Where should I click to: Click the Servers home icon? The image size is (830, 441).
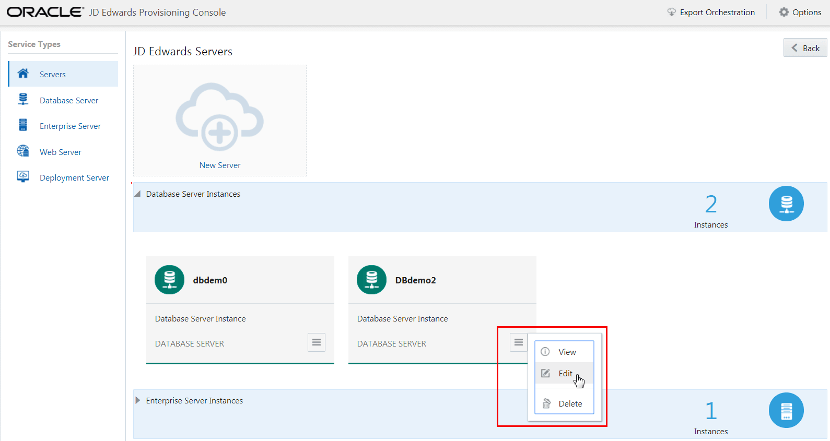pos(23,74)
